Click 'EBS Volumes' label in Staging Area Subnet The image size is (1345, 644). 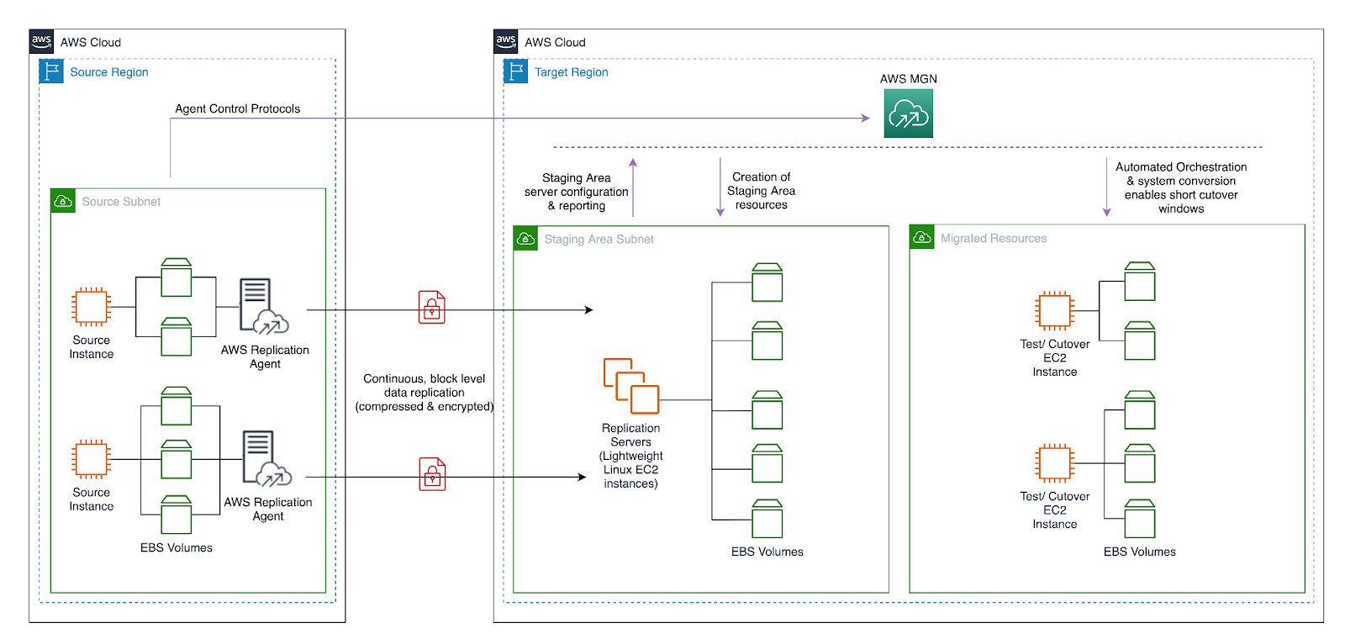(x=767, y=552)
